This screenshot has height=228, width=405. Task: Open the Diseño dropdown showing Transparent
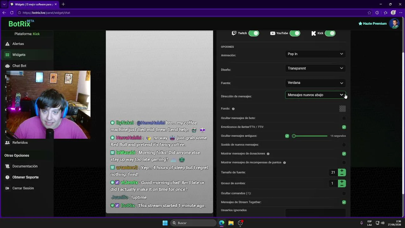315,68
